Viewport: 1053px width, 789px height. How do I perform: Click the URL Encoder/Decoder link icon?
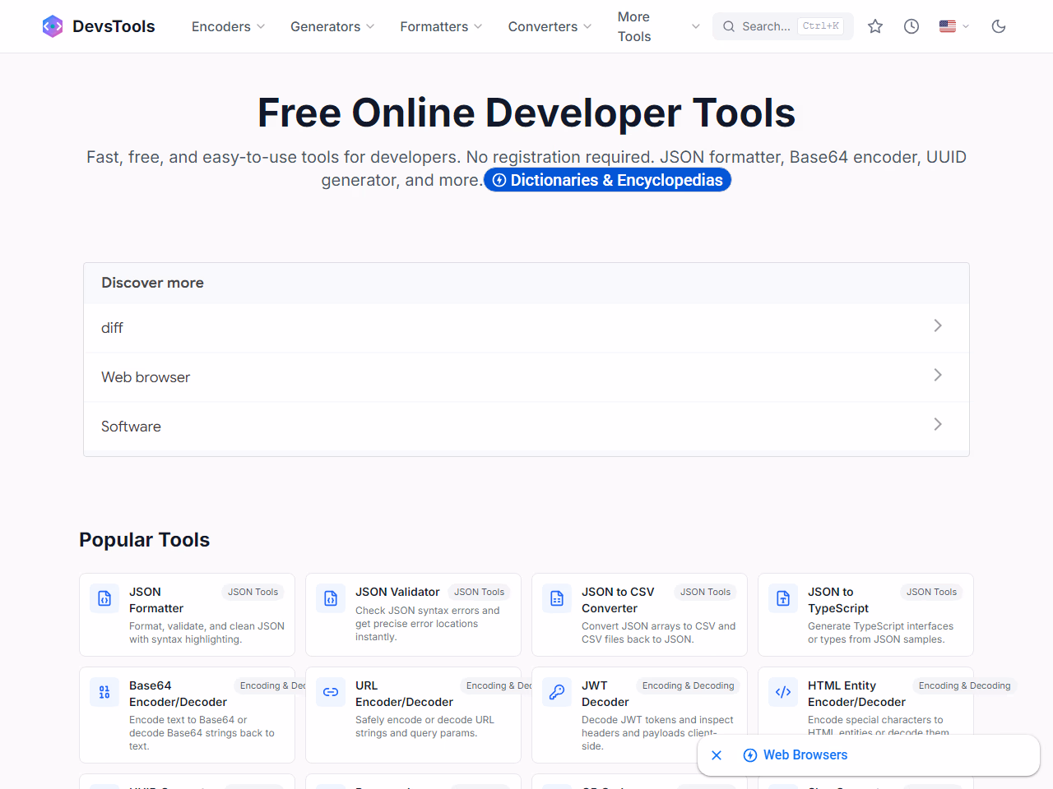(331, 692)
